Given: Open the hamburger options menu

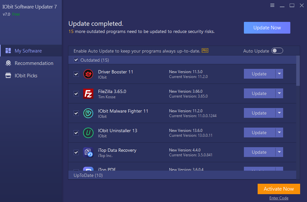Looking at the screenshot, I should point(272,5).
